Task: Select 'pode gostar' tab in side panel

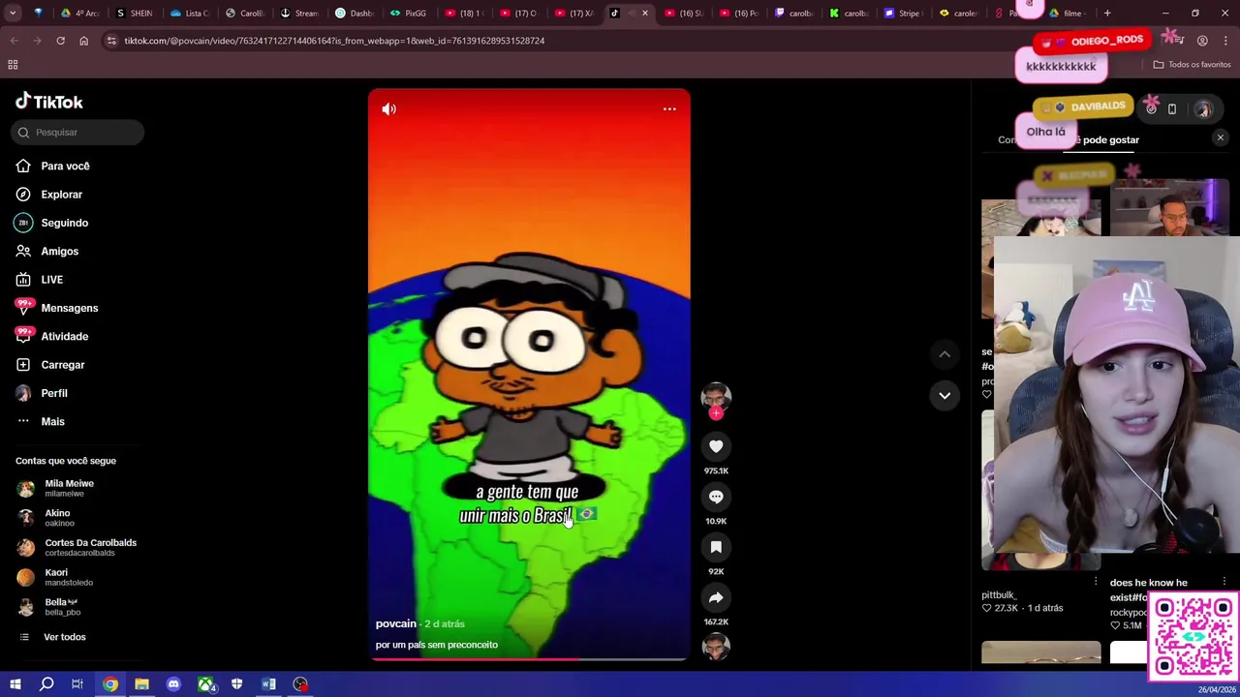Action: [x=1110, y=139]
